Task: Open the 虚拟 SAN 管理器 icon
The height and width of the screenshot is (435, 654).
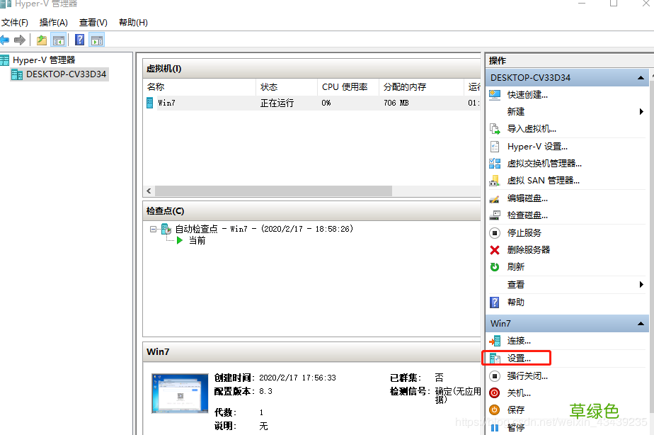Action: point(493,180)
